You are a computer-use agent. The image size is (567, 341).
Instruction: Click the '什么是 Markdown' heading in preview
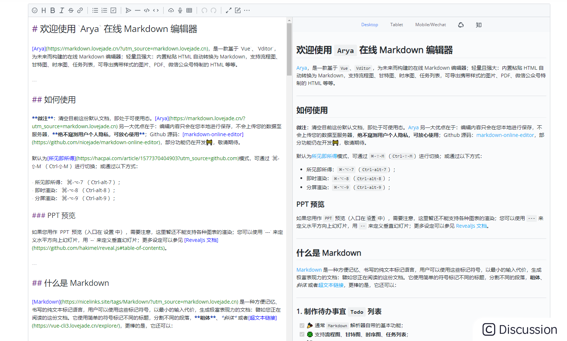329,253
